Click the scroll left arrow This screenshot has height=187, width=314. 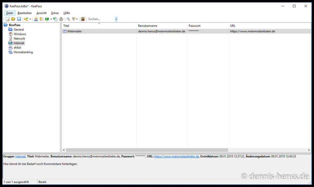[64, 150]
